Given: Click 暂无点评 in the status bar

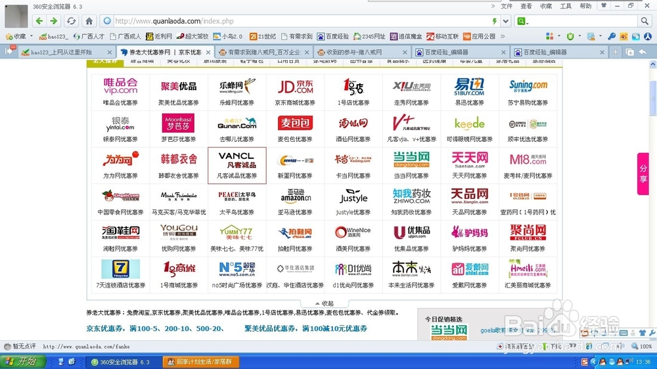Looking at the screenshot, I should click(20, 347).
